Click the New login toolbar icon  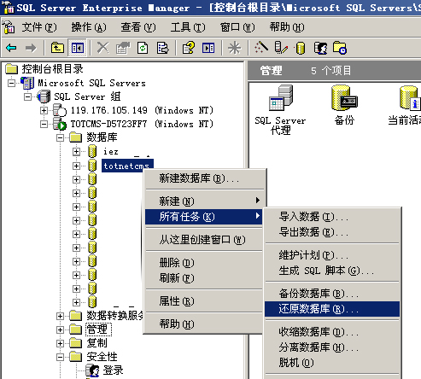[320, 48]
